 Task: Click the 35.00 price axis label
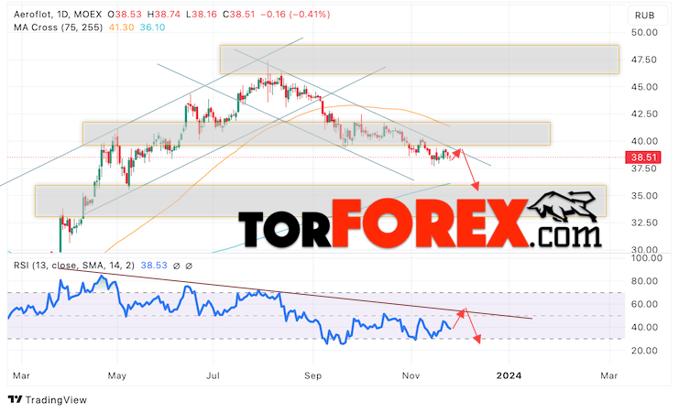(x=644, y=196)
